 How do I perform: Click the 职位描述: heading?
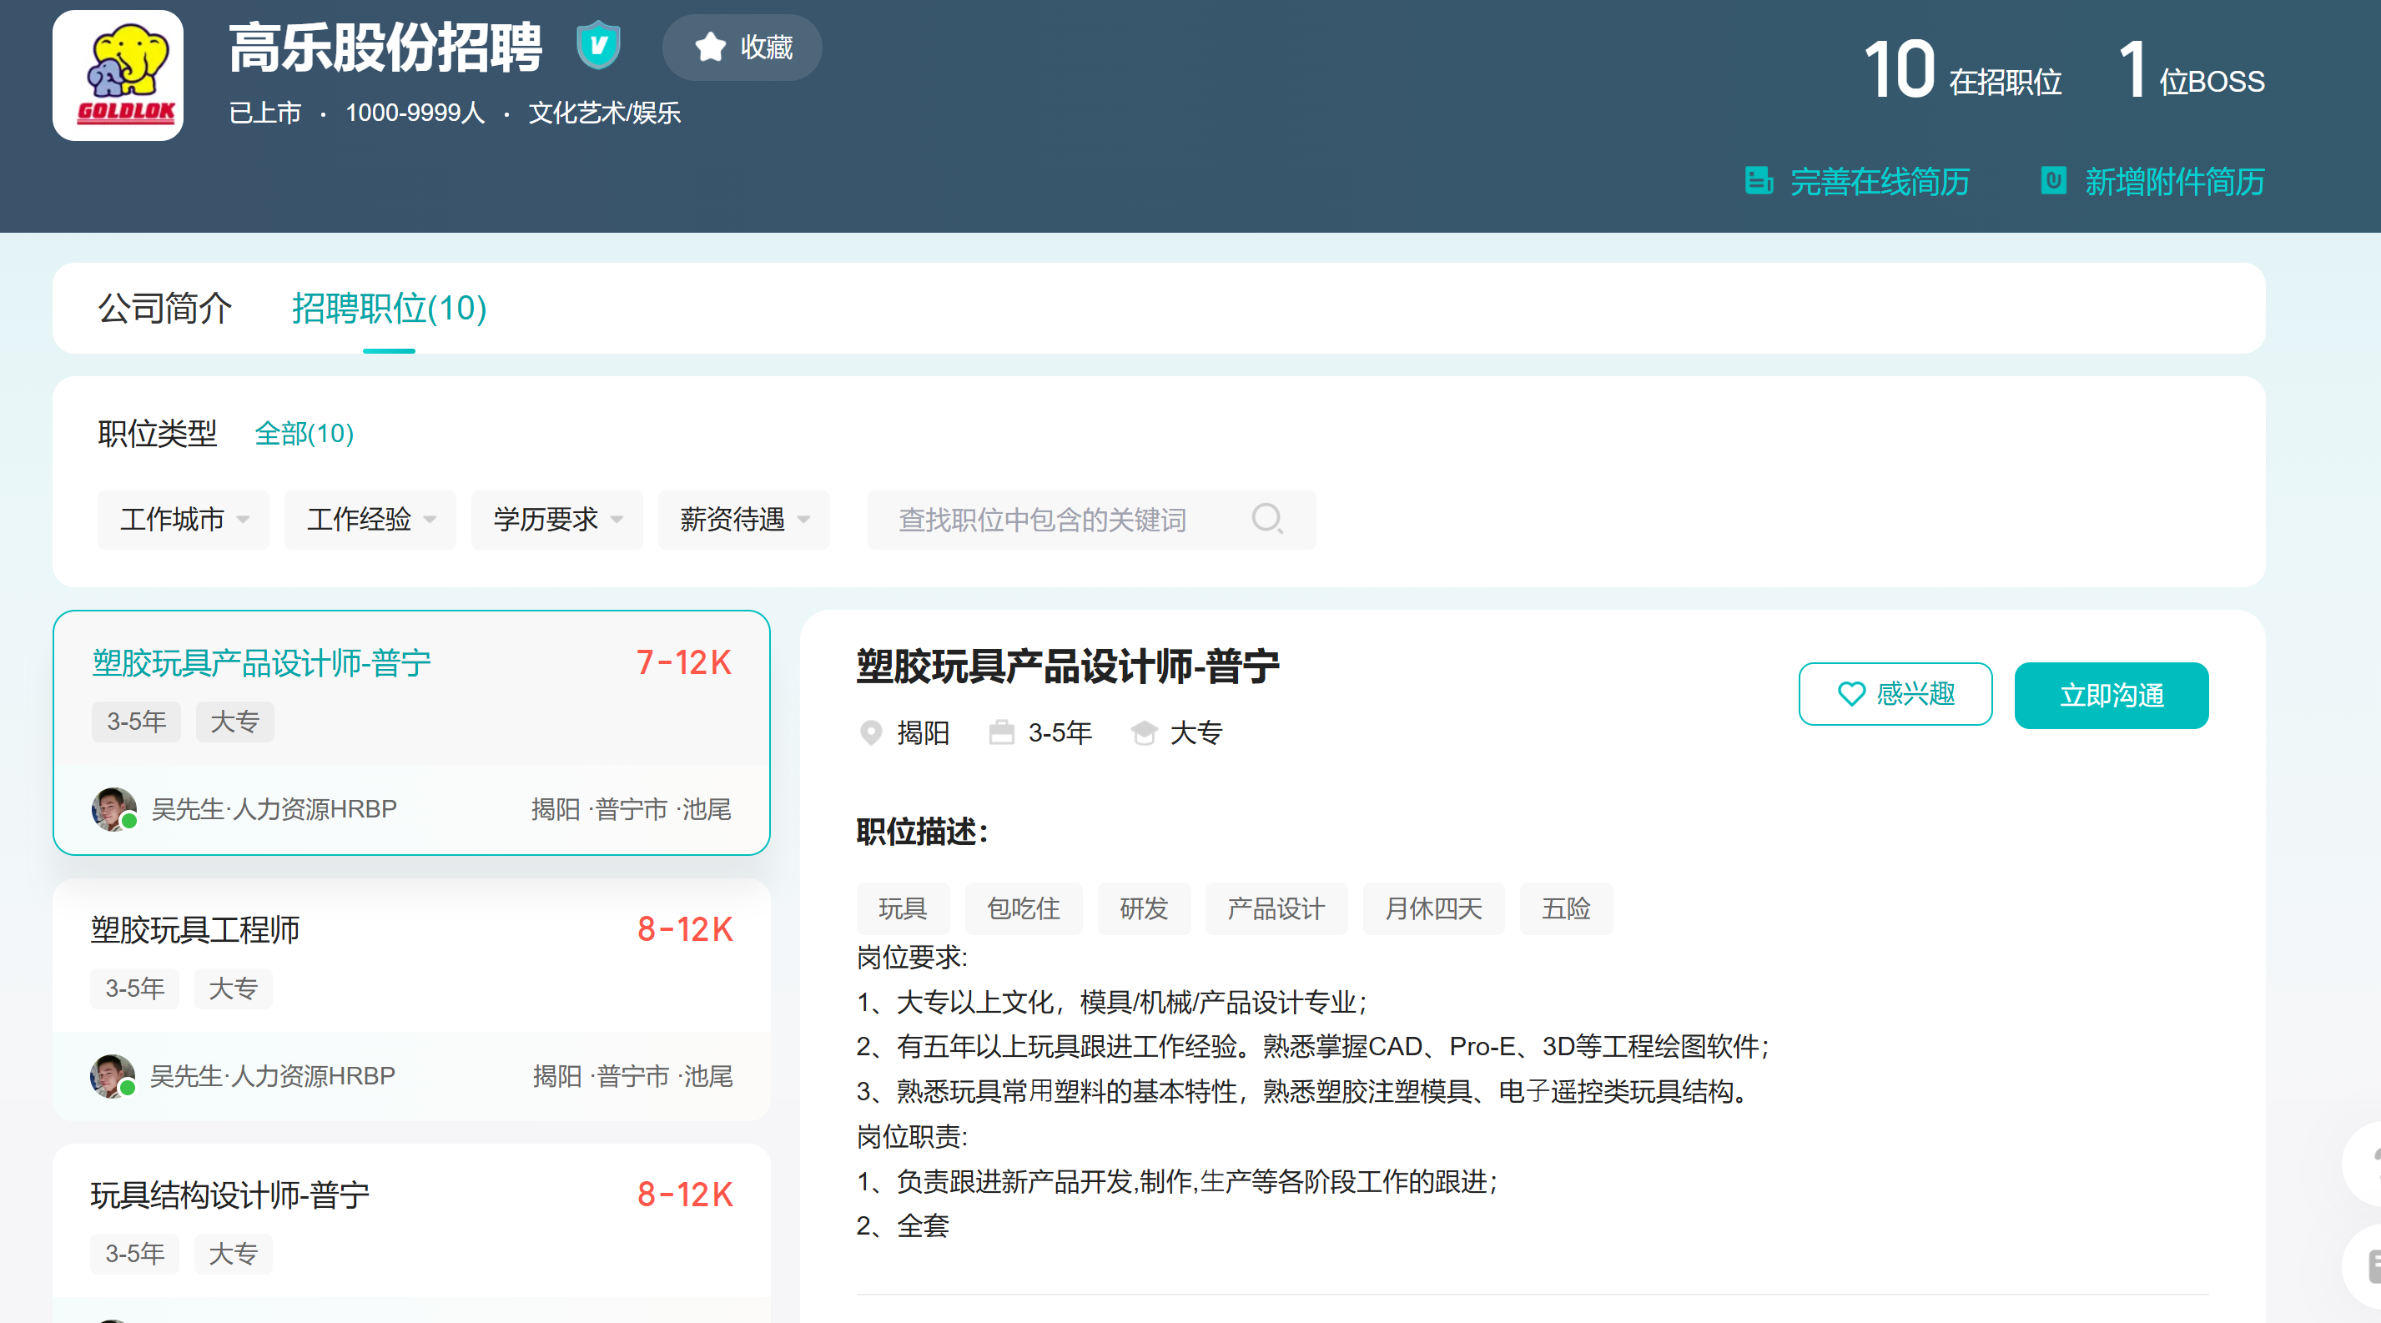923,833
